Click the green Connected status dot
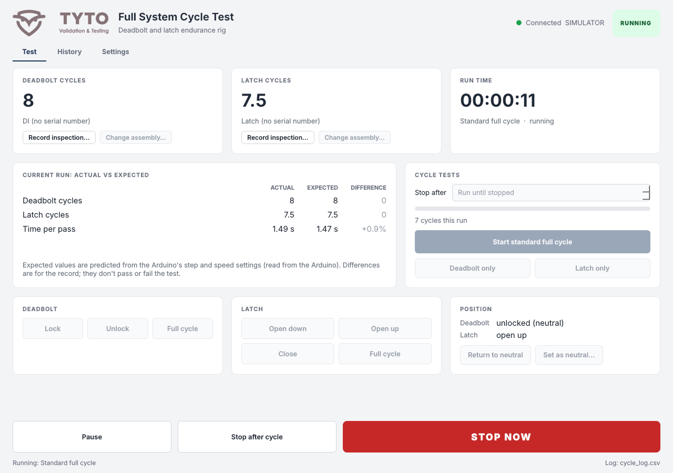The height and width of the screenshot is (473, 673). pyautogui.click(x=519, y=23)
